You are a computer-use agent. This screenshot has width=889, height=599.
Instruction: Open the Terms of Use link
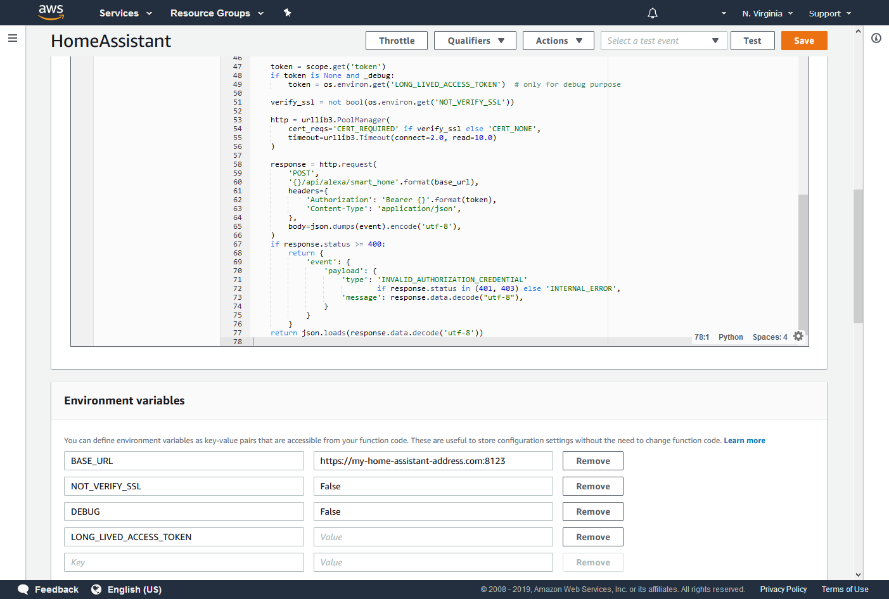tap(845, 589)
